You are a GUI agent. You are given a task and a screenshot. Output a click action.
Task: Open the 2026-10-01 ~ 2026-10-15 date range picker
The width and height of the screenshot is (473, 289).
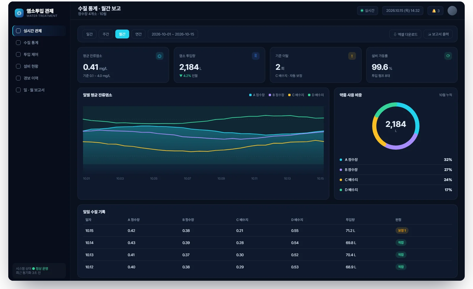[x=173, y=34]
